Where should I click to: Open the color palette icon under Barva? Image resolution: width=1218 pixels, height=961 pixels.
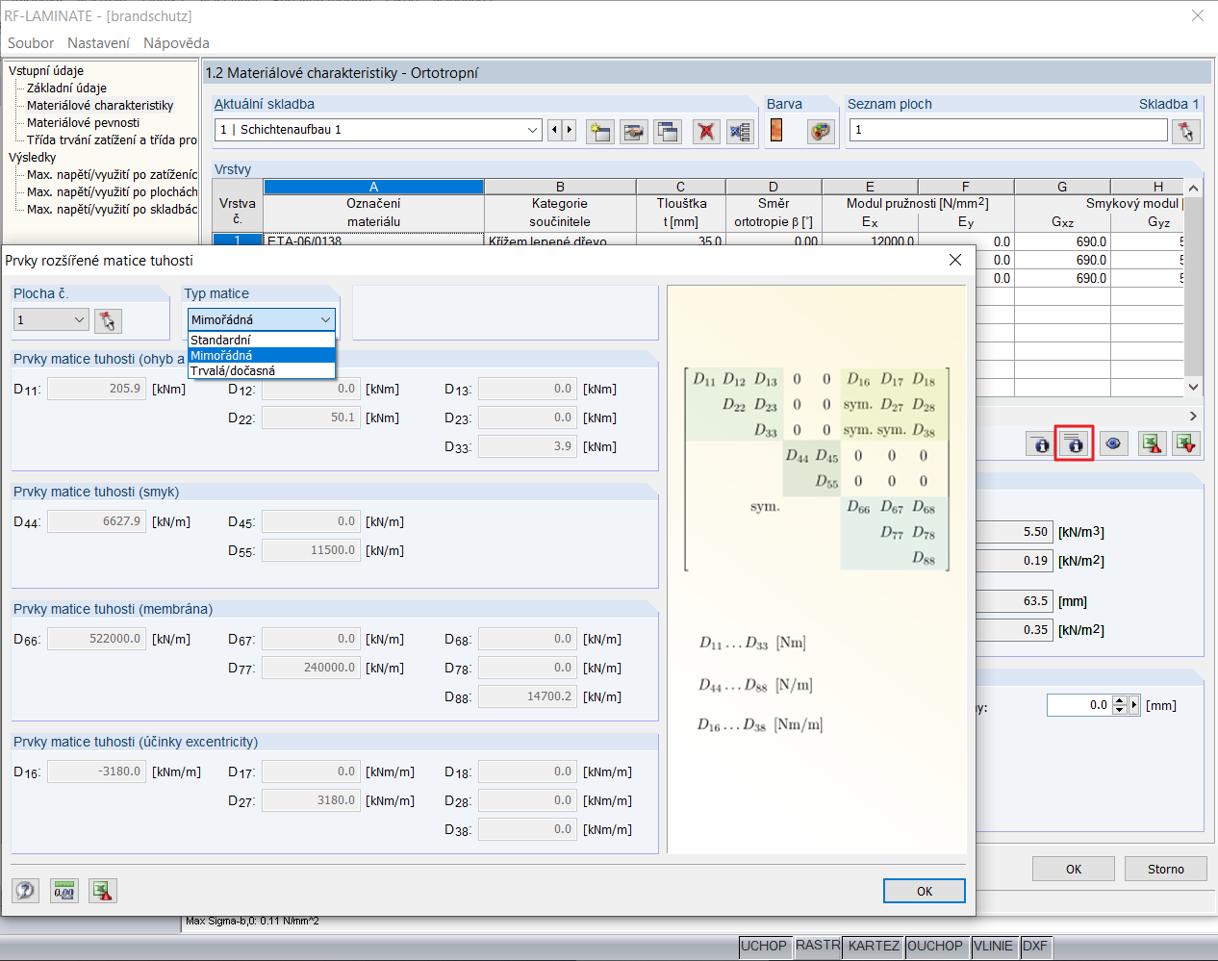click(x=821, y=132)
